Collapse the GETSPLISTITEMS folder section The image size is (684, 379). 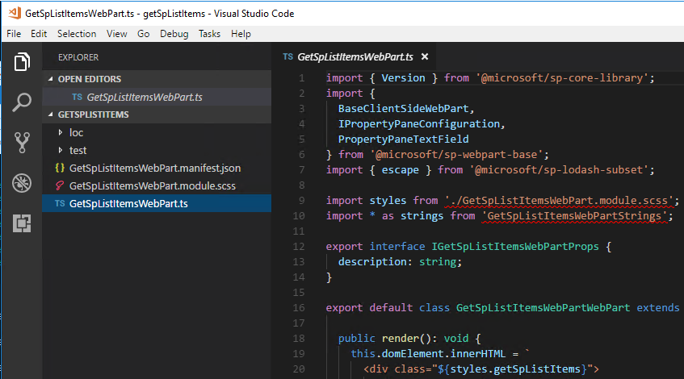point(51,115)
